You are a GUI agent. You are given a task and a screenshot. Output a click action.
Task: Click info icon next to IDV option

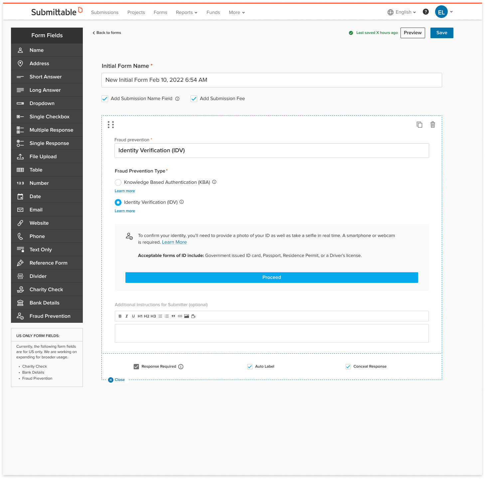pos(182,202)
